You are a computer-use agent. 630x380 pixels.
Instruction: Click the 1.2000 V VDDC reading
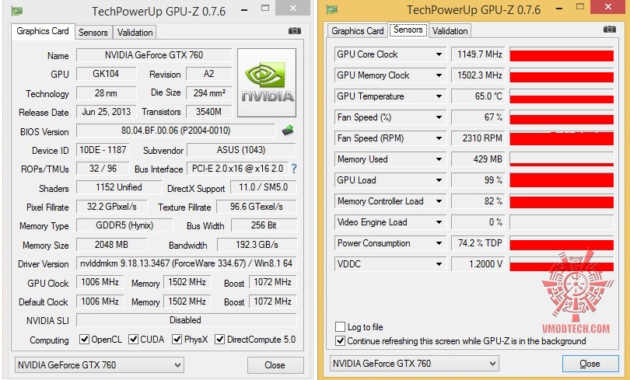[x=478, y=264]
